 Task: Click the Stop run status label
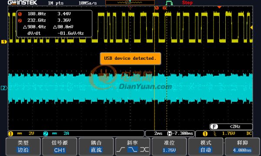(187, 3)
